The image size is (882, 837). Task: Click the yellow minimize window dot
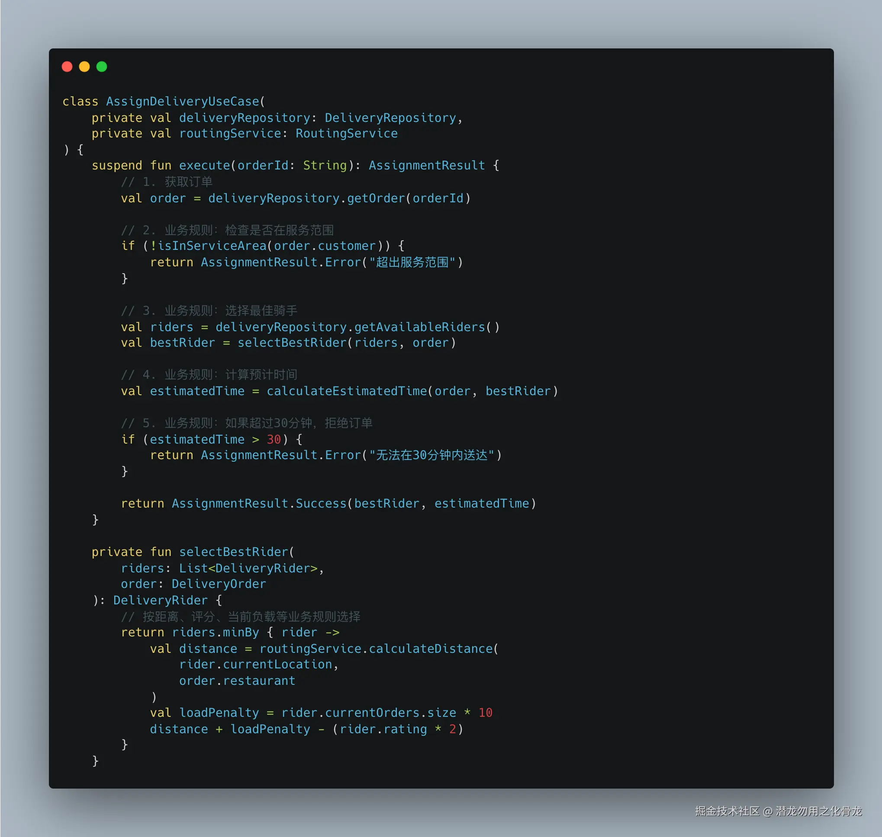84,67
